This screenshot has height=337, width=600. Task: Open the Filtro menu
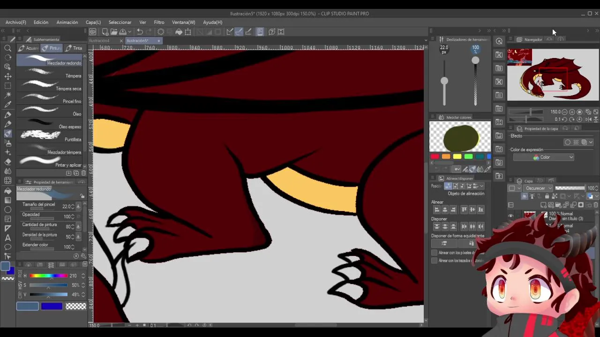[159, 22]
